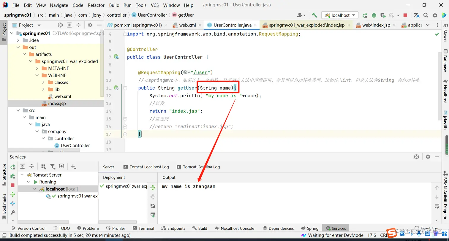Open the Refactor menu
Image resolution: width=449 pixels, height=241 pixels.
pos(96,5)
